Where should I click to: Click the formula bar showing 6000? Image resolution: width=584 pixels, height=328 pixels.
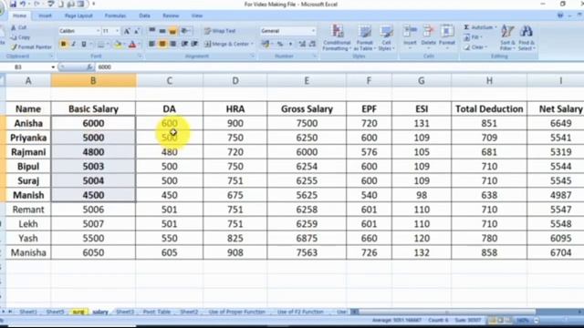pos(339,67)
